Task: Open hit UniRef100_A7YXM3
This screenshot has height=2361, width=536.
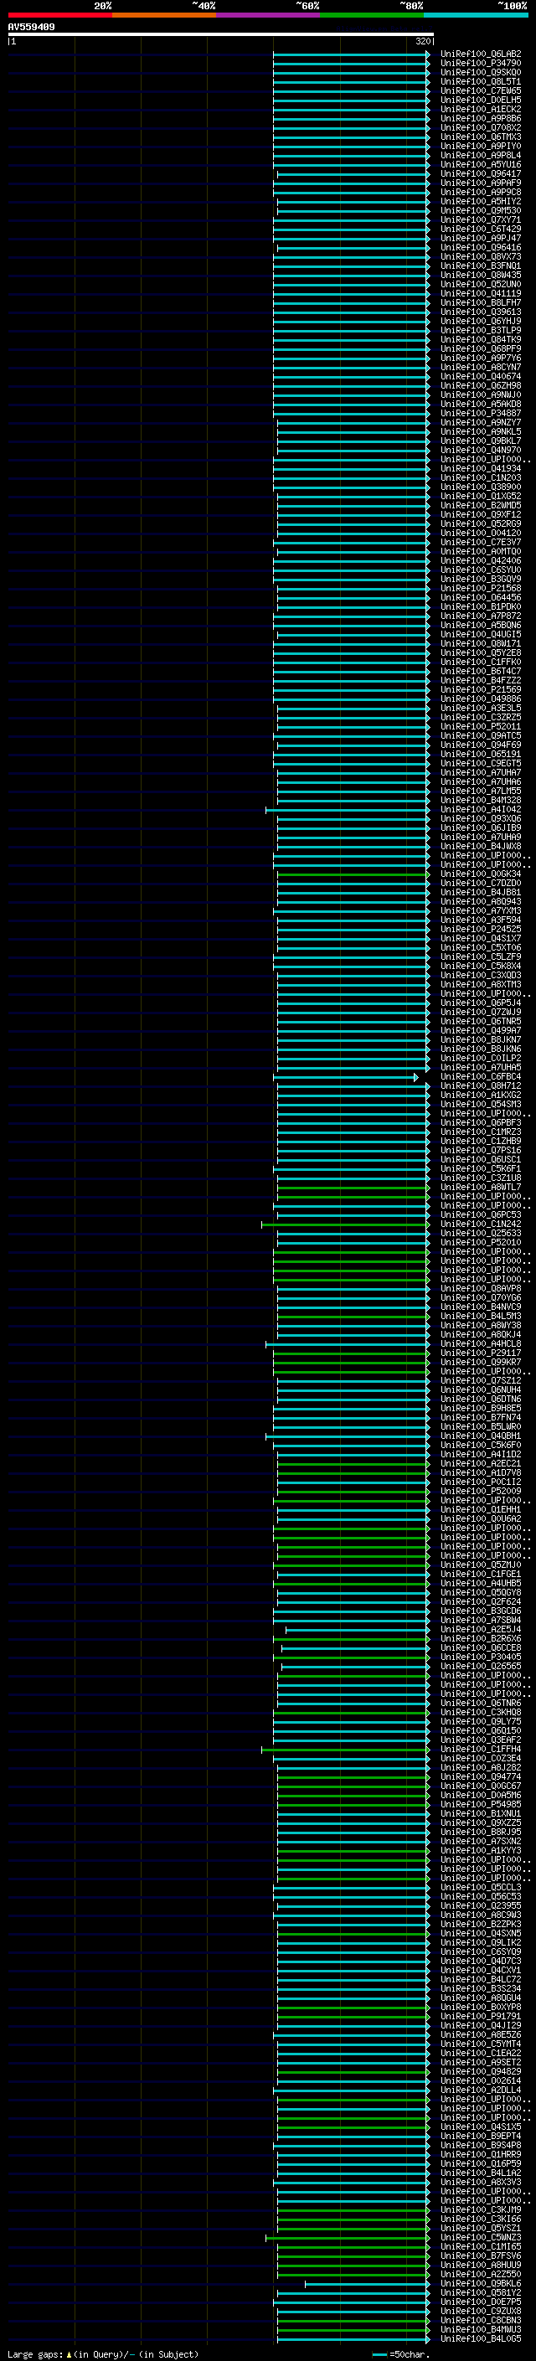Action: (x=481, y=911)
